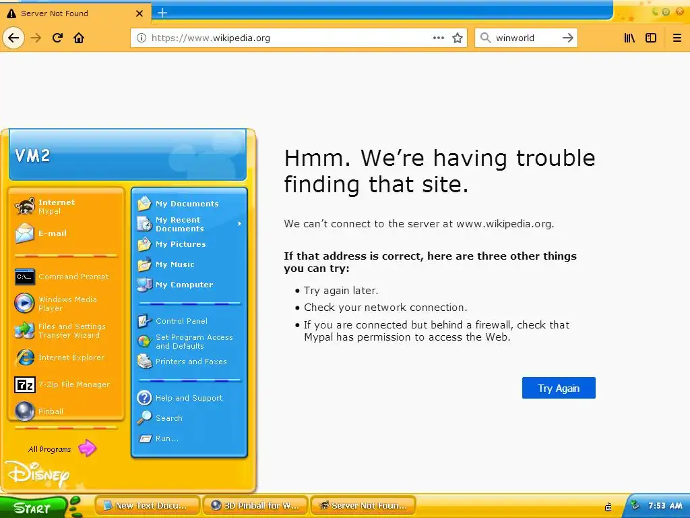Viewport: 690px width, 518px height.
Task: Go back with the browser back arrow
Action: [13, 38]
